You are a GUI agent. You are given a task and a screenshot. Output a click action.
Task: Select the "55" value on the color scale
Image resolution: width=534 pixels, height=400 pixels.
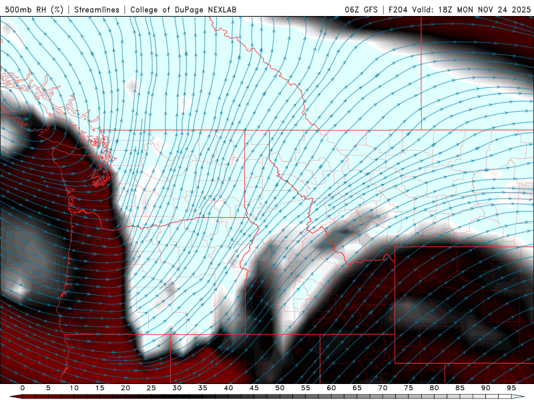(x=306, y=388)
